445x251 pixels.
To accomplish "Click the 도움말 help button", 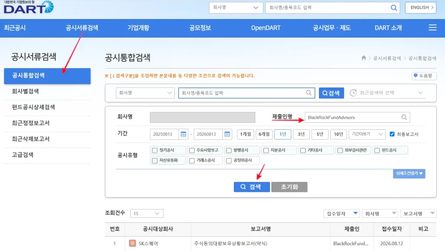I will coord(424,76).
